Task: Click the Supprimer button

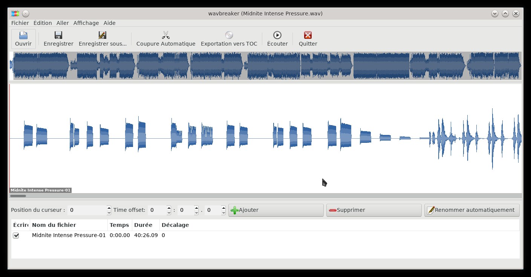Action: click(x=374, y=210)
